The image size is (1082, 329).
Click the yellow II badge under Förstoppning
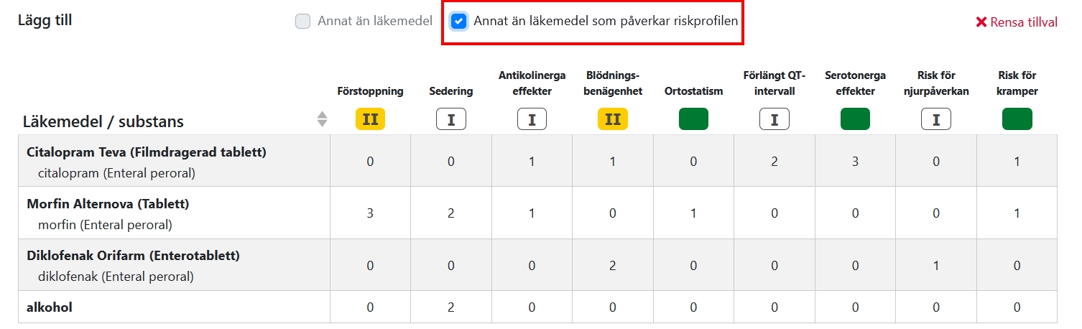[370, 119]
